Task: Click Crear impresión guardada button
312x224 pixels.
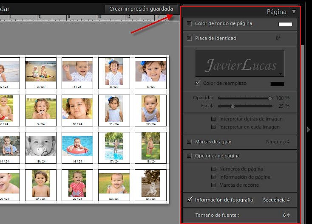Action: 141,9
